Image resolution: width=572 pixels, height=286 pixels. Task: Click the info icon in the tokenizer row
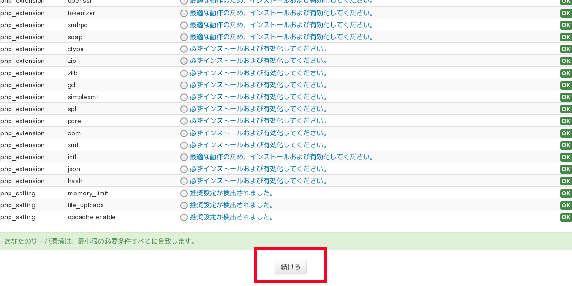pyautogui.click(x=184, y=13)
